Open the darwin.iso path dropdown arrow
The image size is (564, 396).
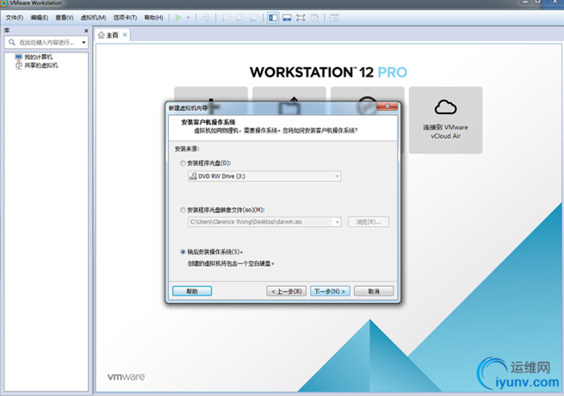point(337,222)
